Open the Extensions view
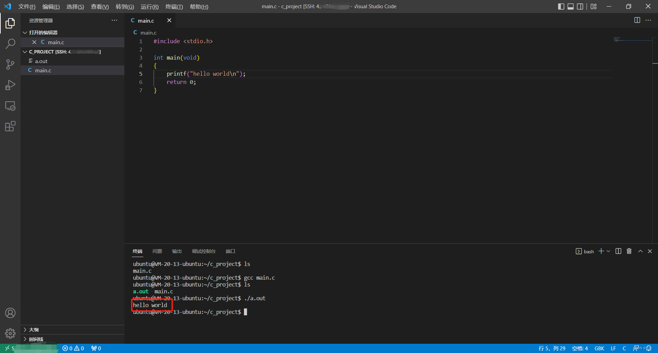658x353 pixels. click(x=10, y=126)
